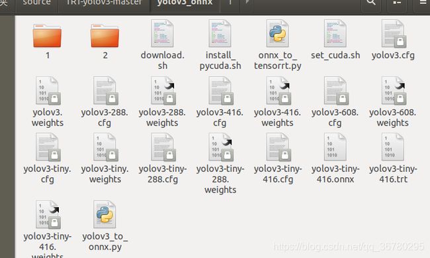
Task: Click the yolov3-608.cfg file name label
Action: [335, 118]
